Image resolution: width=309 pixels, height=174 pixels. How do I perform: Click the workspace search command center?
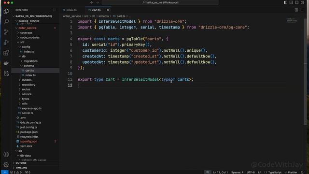160,2
